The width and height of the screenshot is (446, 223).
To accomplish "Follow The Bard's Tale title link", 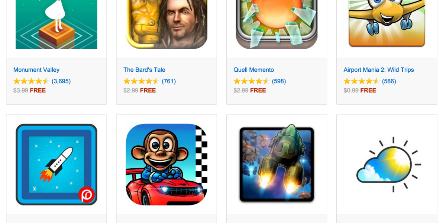I will pos(144,70).
